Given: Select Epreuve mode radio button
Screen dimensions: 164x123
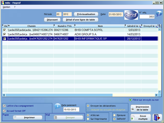Looking at the screenshot, I should 115,115.
